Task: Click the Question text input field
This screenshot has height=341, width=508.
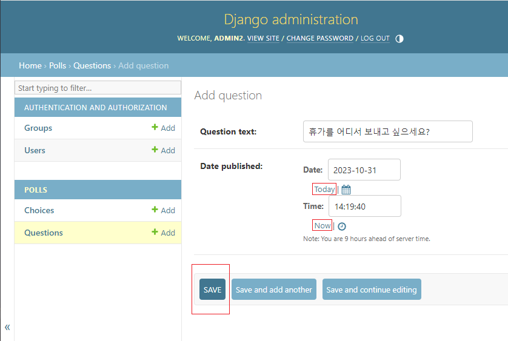Action: click(x=388, y=131)
